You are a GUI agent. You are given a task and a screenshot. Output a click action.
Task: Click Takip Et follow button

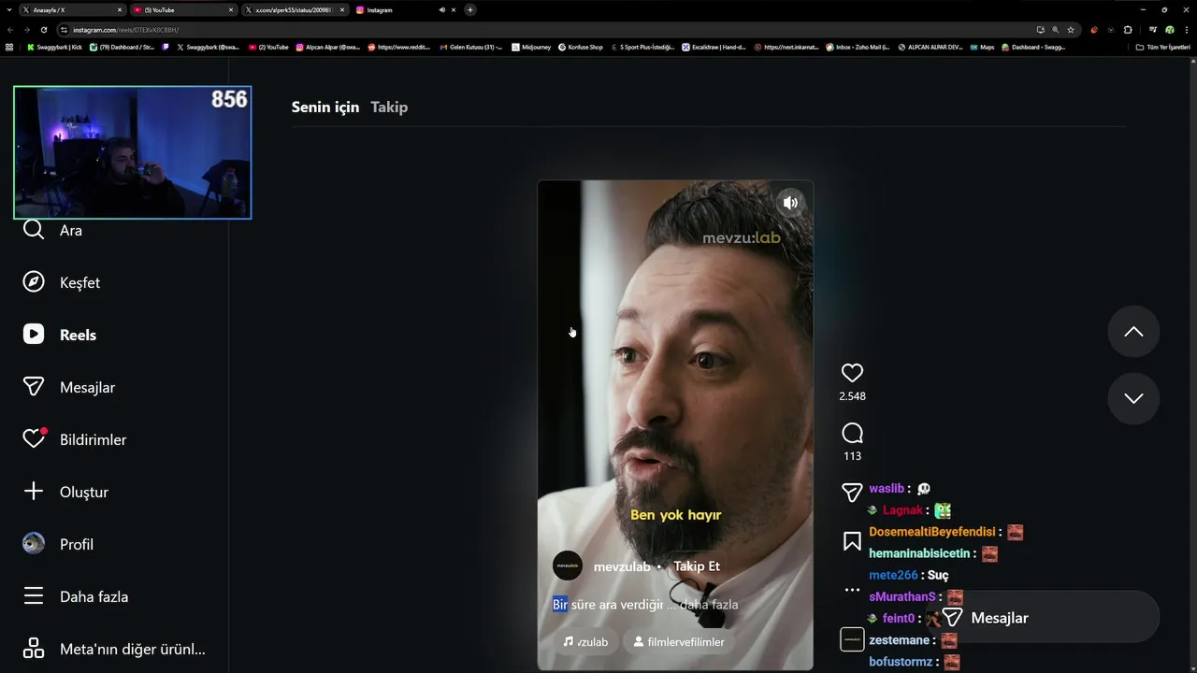697,566
